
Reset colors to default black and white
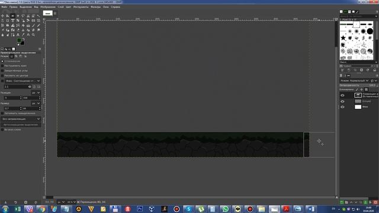[18, 45]
